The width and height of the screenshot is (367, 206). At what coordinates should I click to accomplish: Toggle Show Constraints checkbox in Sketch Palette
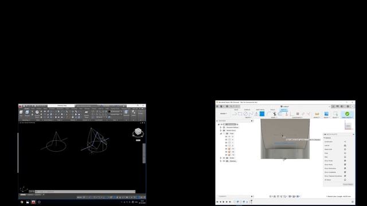coord(345,172)
